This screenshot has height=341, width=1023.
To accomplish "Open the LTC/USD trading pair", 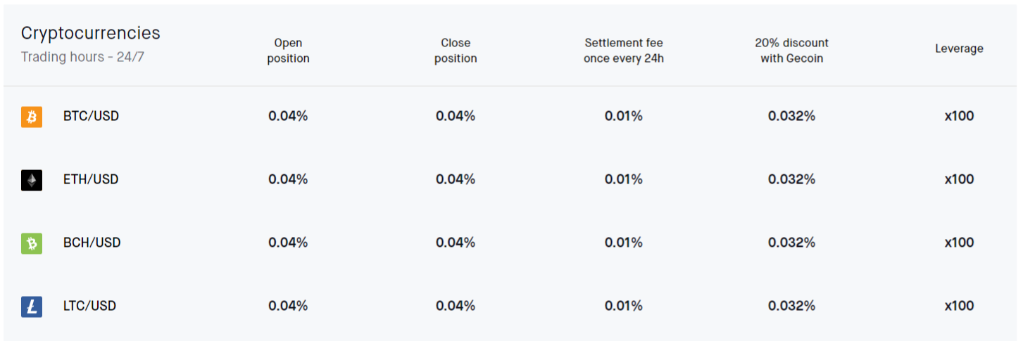I will [89, 306].
